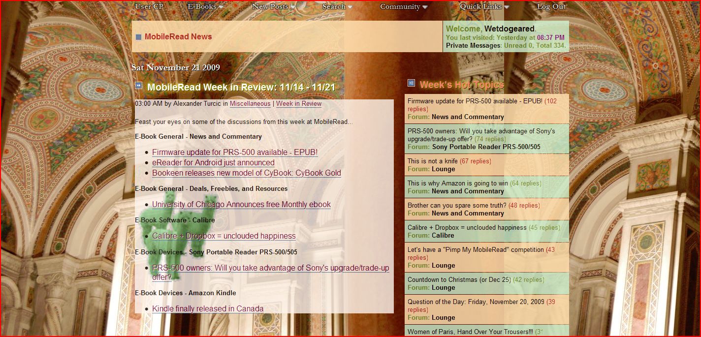The width and height of the screenshot is (701, 337).
Task: Click the 67 replies count text
Action: coord(476,161)
